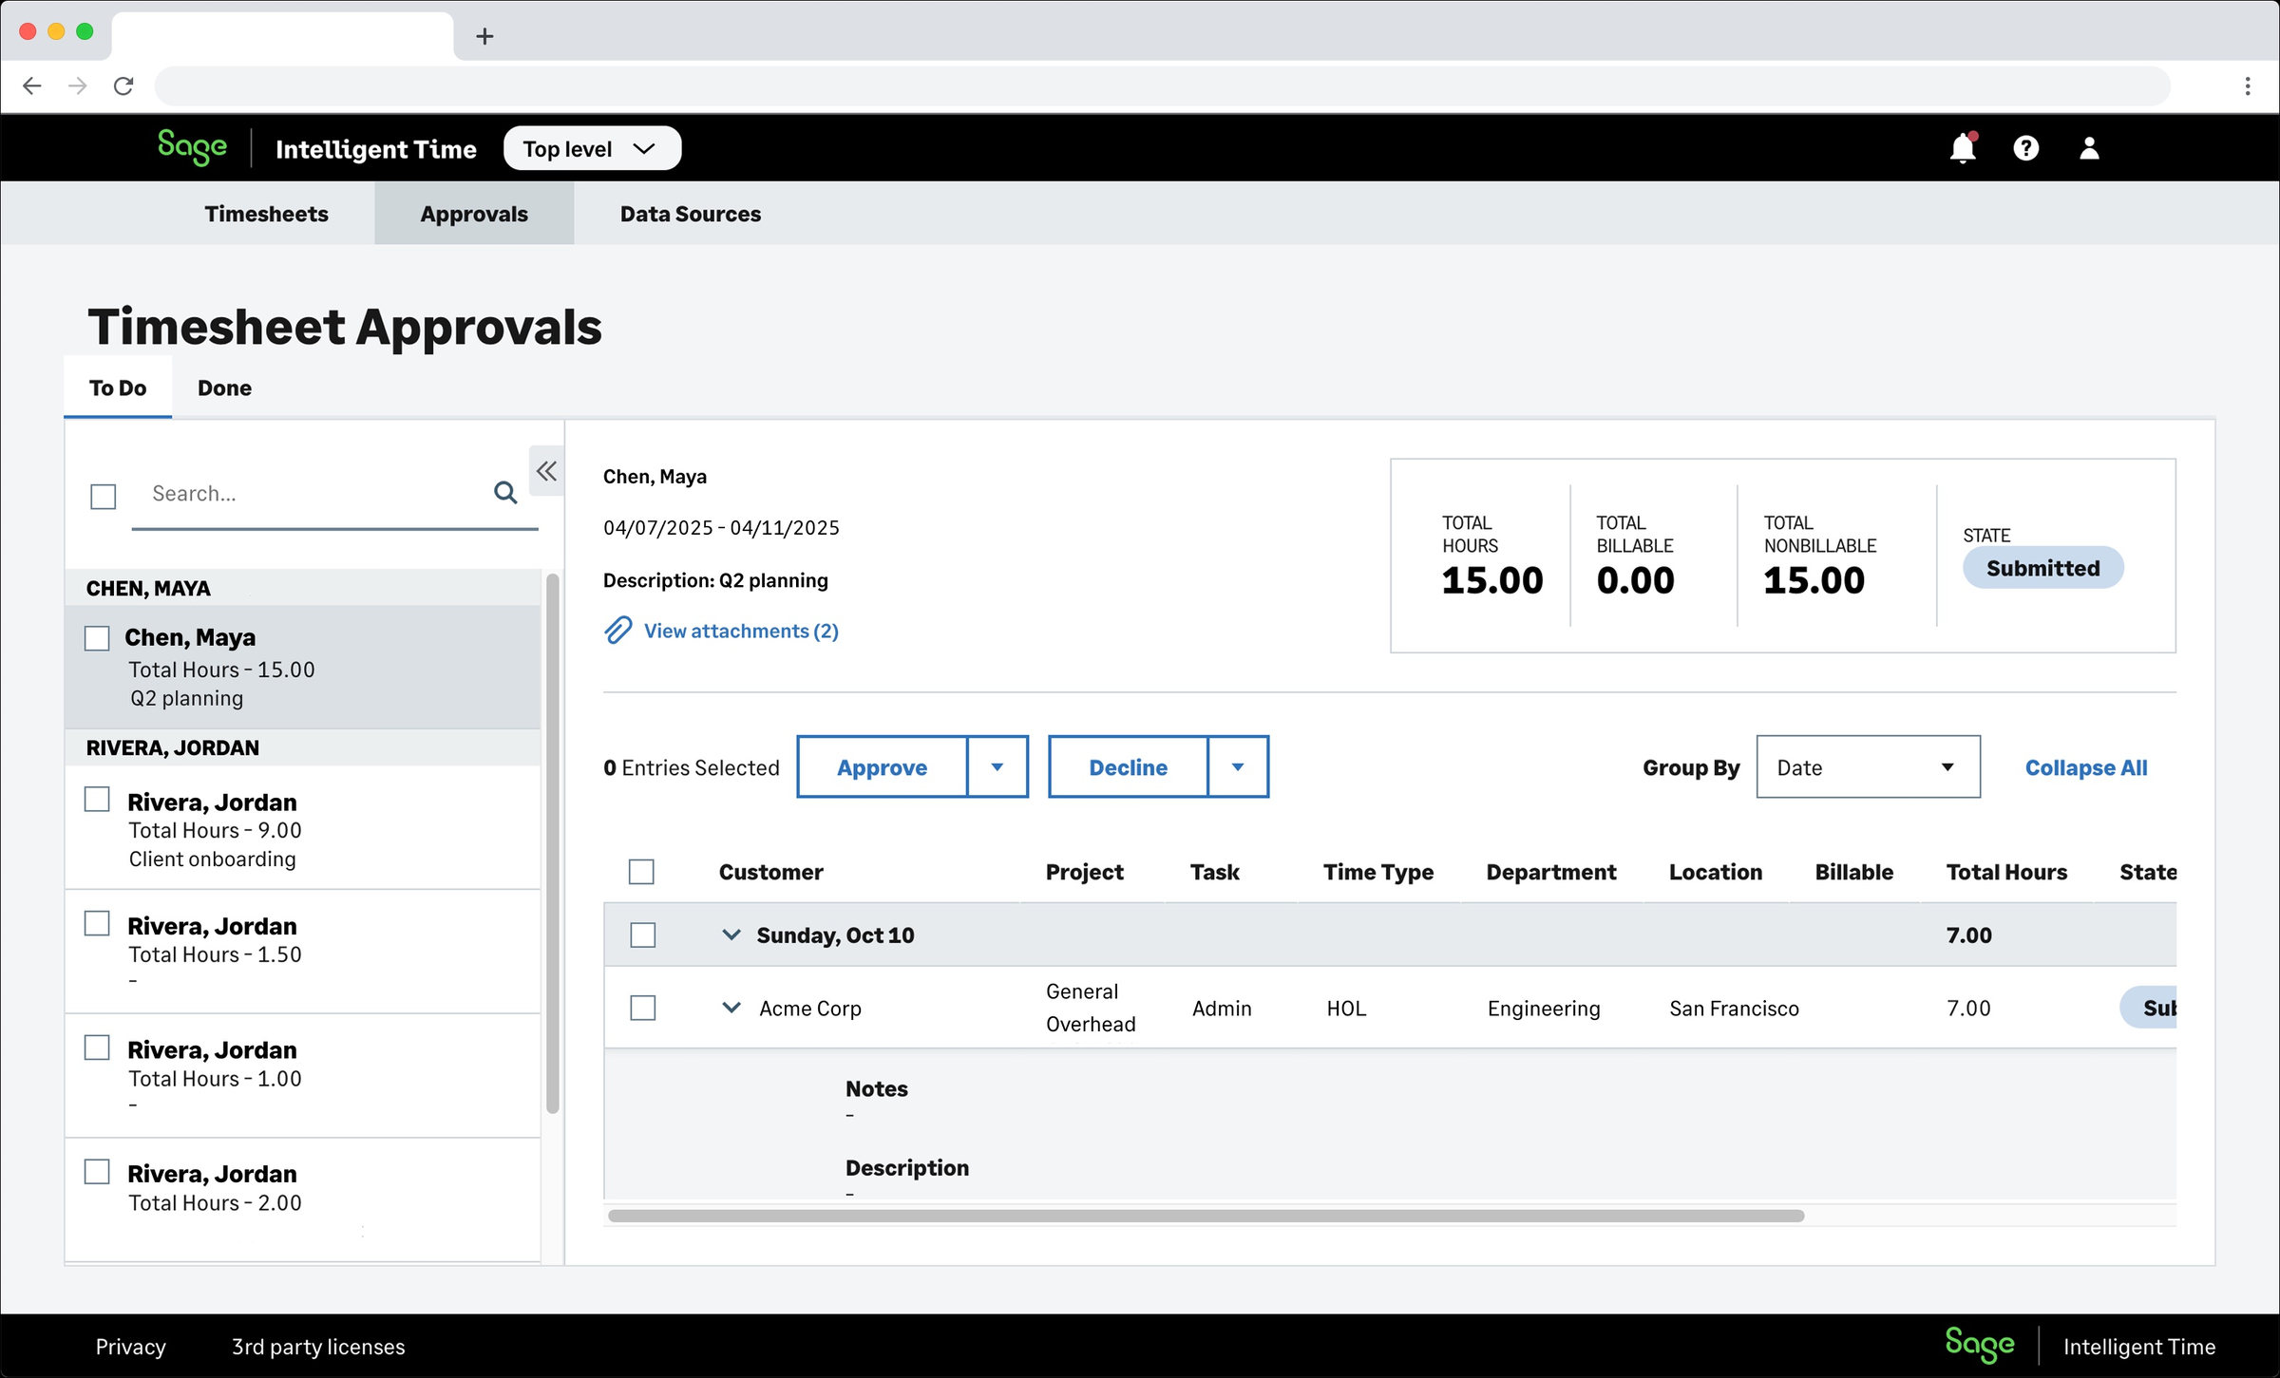2280x1378 pixels.
Task: Open the browser three-dot menu
Action: click(x=2247, y=86)
